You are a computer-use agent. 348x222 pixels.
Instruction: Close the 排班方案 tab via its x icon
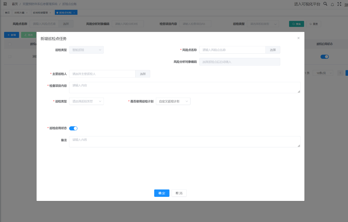[27, 13]
